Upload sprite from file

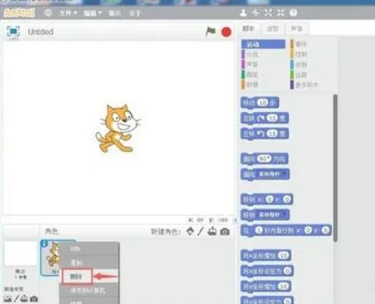(x=212, y=232)
